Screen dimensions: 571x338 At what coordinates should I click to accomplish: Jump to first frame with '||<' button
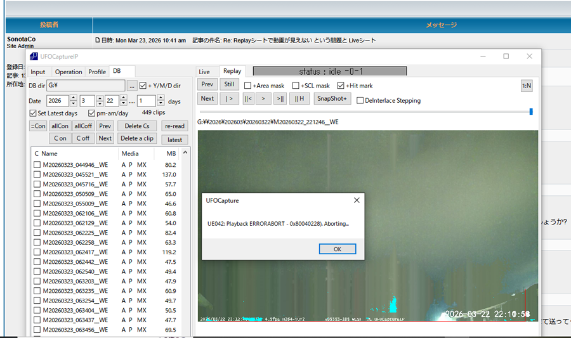(x=248, y=98)
